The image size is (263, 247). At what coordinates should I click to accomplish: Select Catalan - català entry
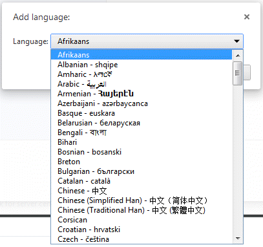click(142, 181)
